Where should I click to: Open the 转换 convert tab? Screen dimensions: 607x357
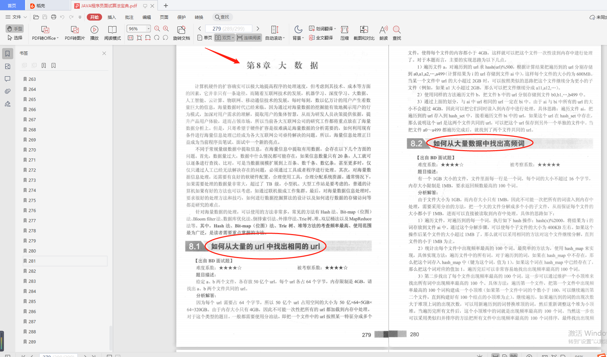[x=199, y=17]
